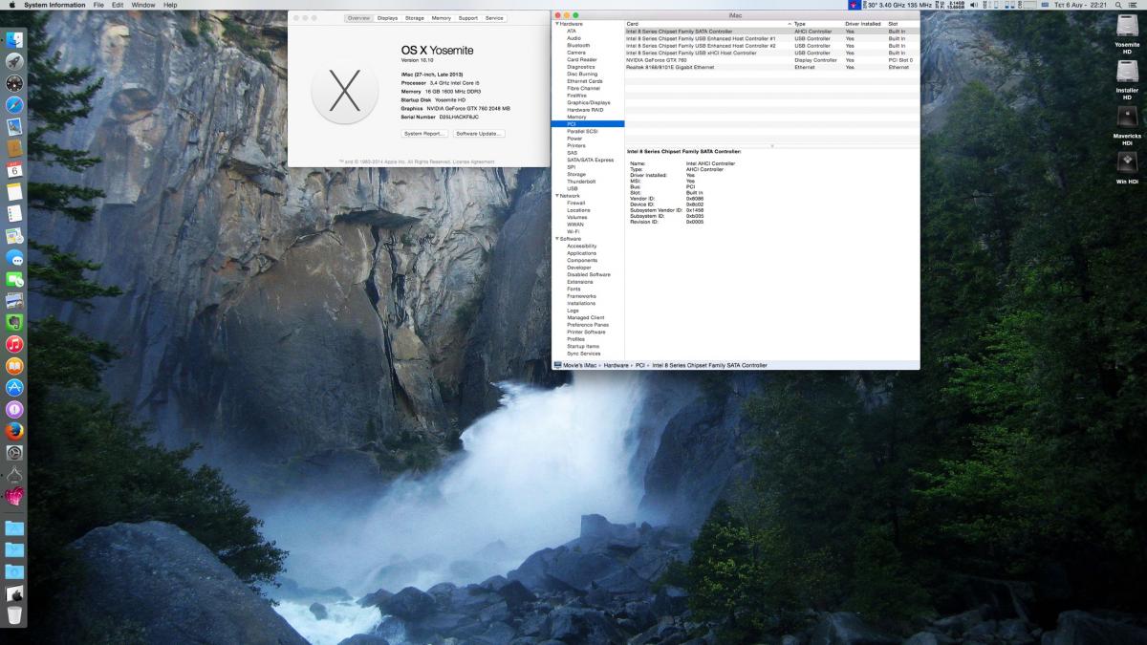The height and width of the screenshot is (645, 1147).
Task: Open the License Agreement link
Action: 474,161
